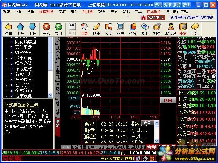Click the F8 周期 icon
Screen dimensions: 218x163
coord(72,27)
